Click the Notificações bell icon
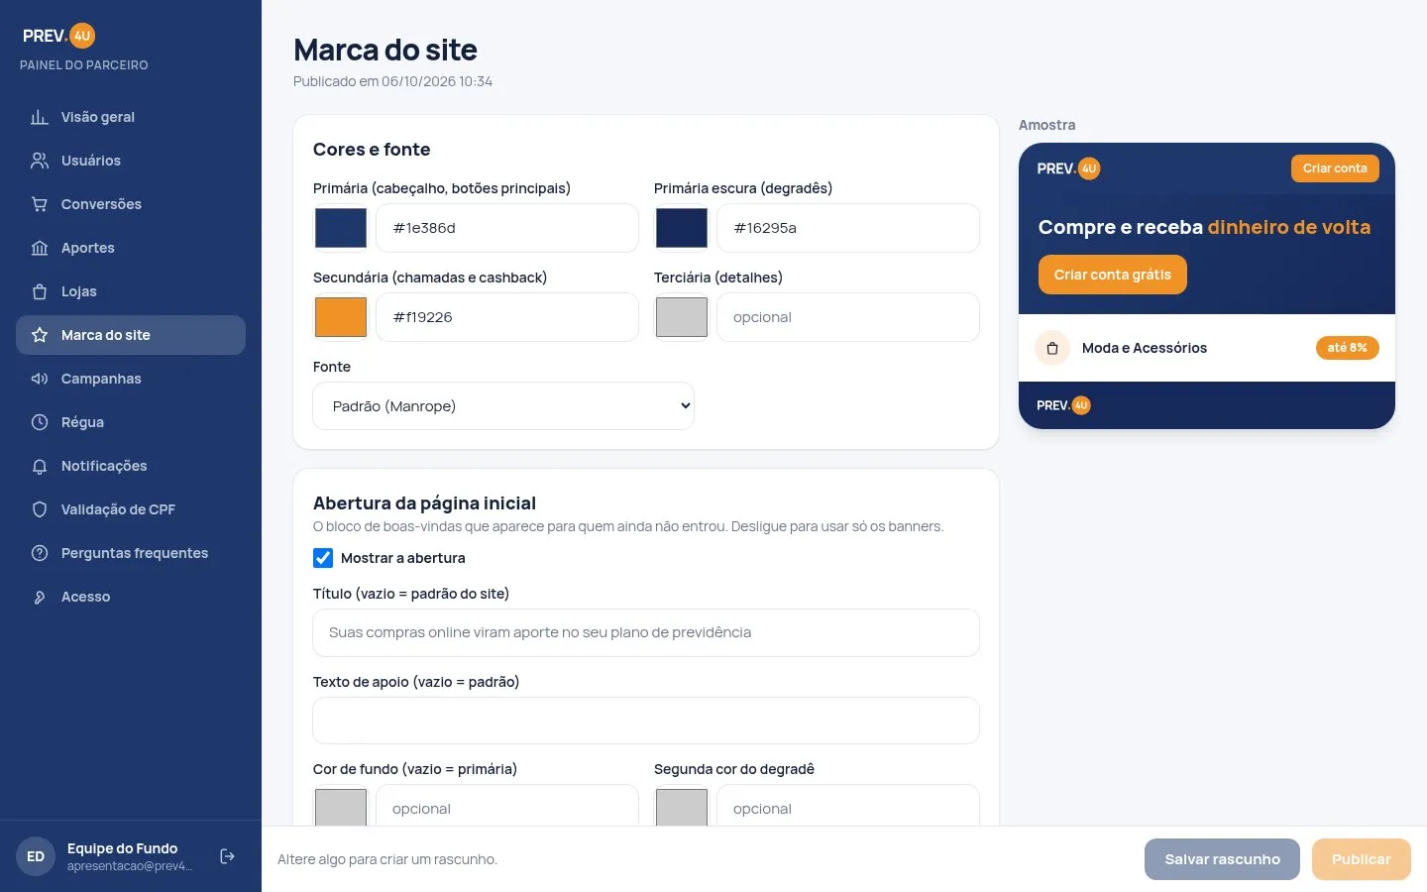The image size is (1427, 892). tap(40, 466)
